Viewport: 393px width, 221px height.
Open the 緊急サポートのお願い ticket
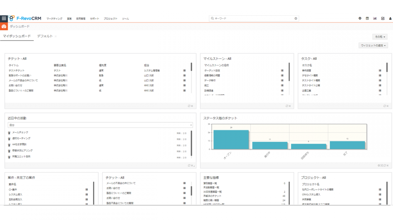coord(21,75)
